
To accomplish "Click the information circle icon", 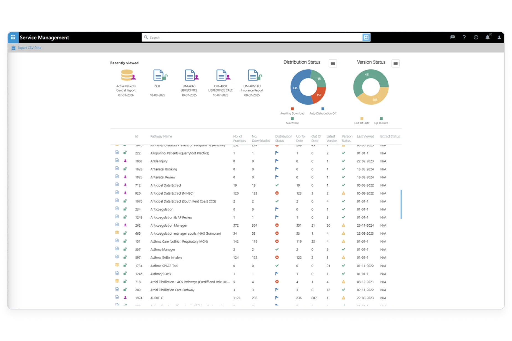I will click(476, 37).
